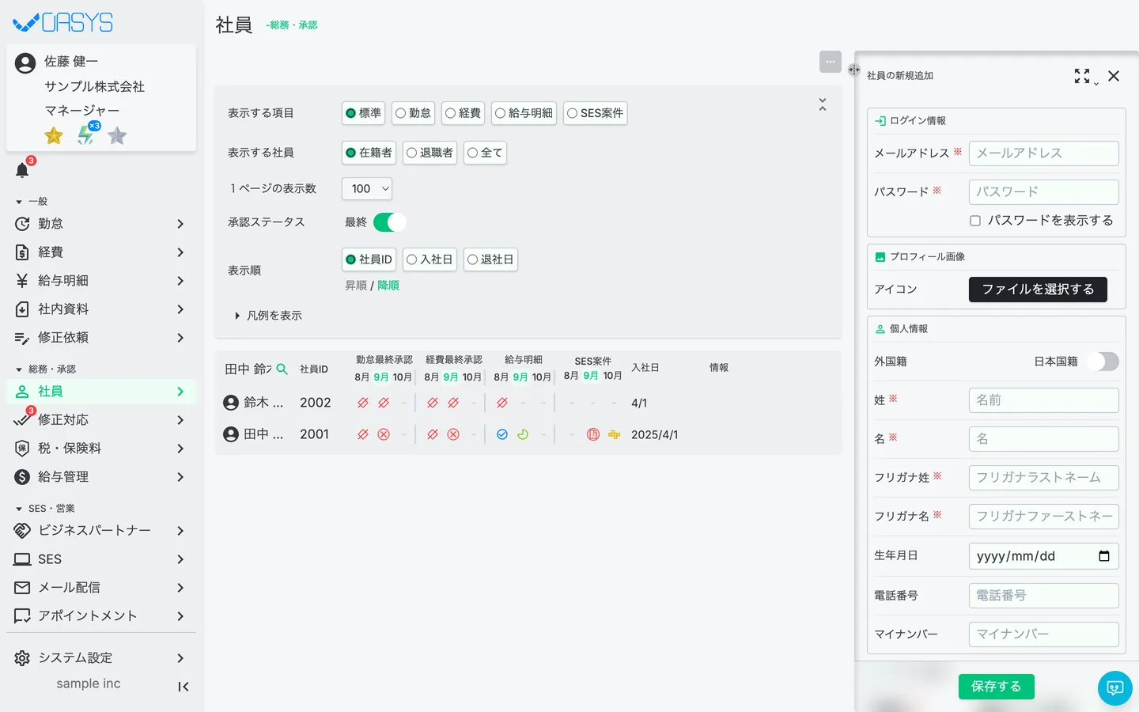Collapse the sidebar with the arrow icon
Screen dimensions: 1139x712
(x=184, y=687)
